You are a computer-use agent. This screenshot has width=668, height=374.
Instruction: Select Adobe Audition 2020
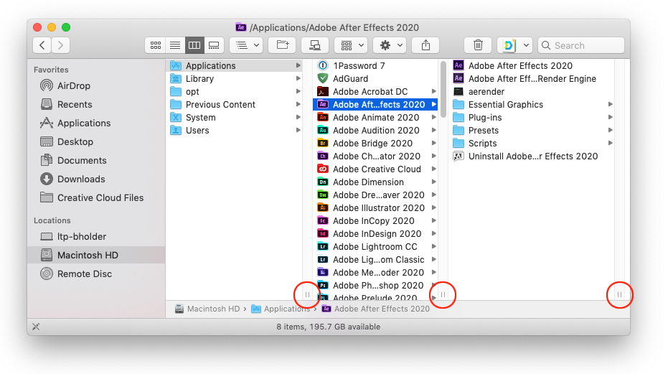point(375,131)
